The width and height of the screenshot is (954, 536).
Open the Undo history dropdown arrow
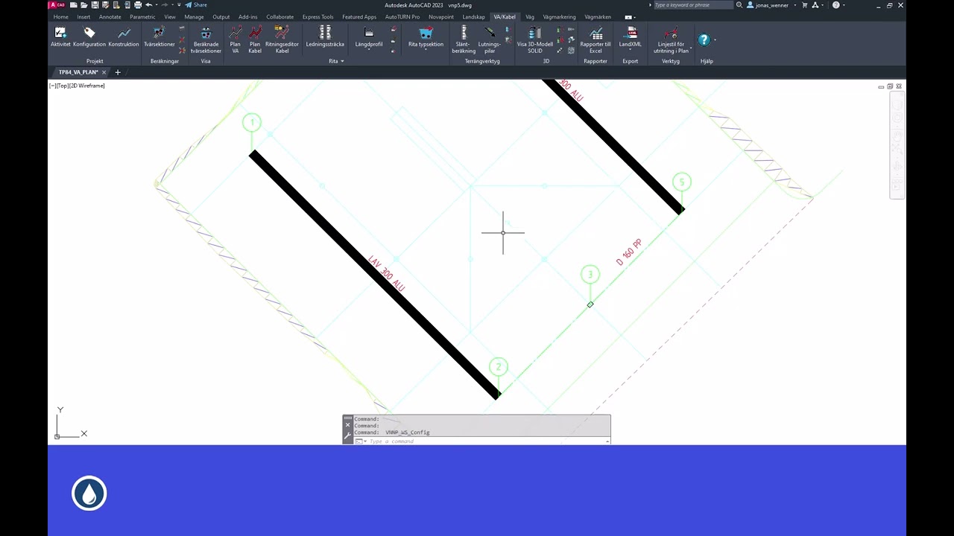point(156,5)
